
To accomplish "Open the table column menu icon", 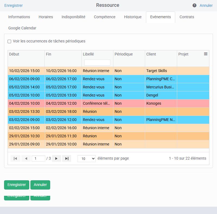I will click(x=206, y=54).
